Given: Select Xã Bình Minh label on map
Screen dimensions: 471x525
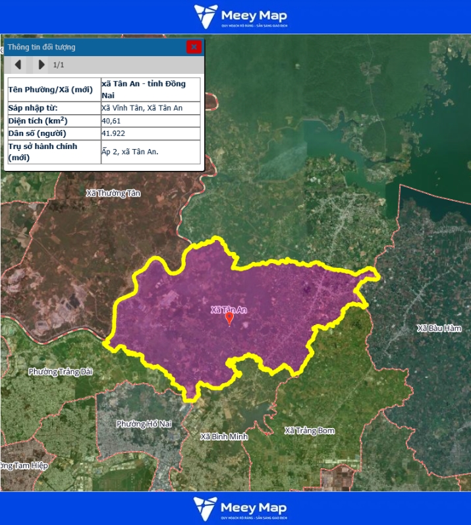Looking at the screenshot, I should (x=223, y=437).
